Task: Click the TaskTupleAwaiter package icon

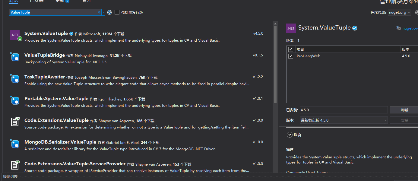Action: click(15, 78)
